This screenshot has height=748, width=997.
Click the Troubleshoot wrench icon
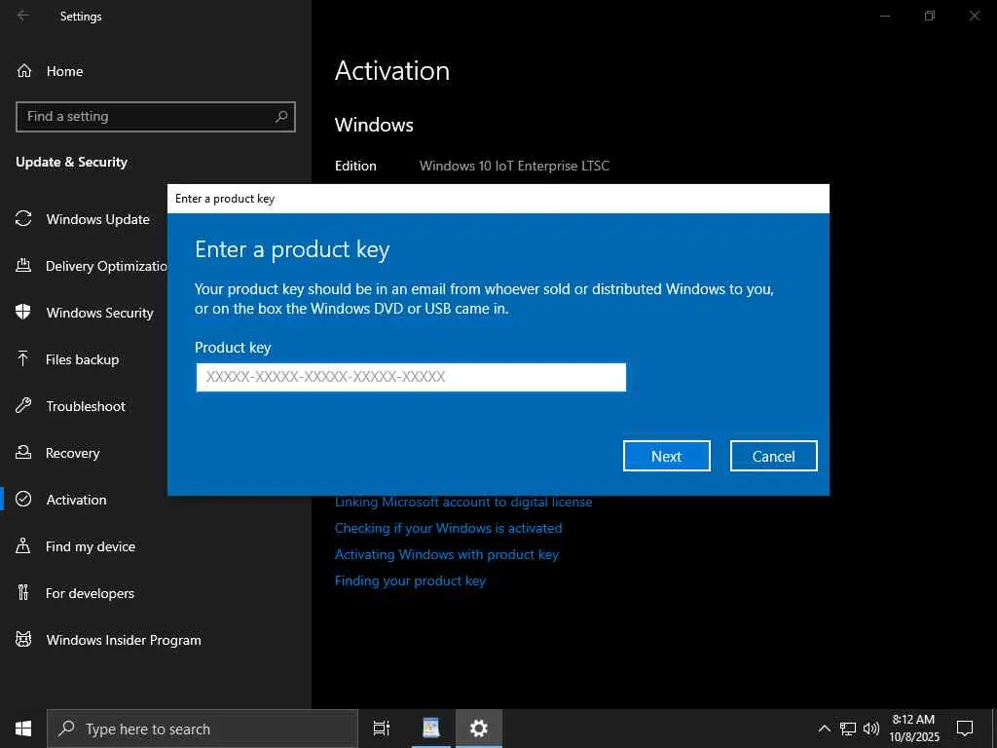[23, 406]
